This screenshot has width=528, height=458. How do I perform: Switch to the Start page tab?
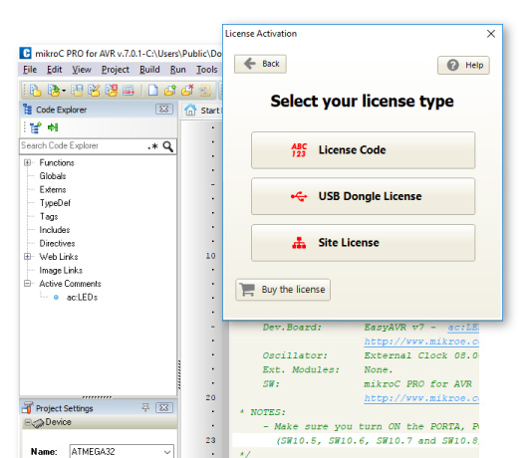click(x=202, y=111)
